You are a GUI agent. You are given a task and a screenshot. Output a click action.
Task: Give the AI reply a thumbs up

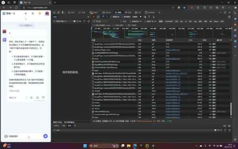click(x=38, y=97)
